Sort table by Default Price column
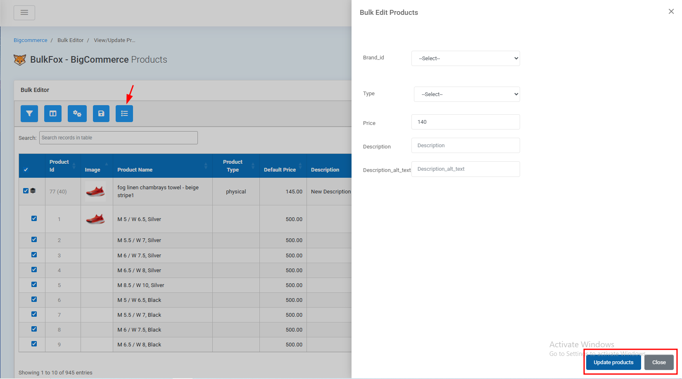Viewport: 682px width, 379px height. click(x=283, y=166)
